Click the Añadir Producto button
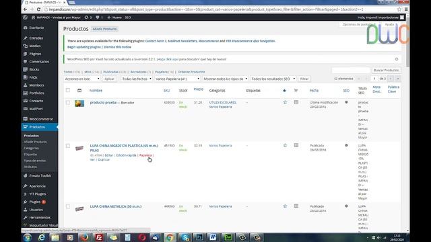Viewport: 431px width, 242px height. (x=104, y=29)
